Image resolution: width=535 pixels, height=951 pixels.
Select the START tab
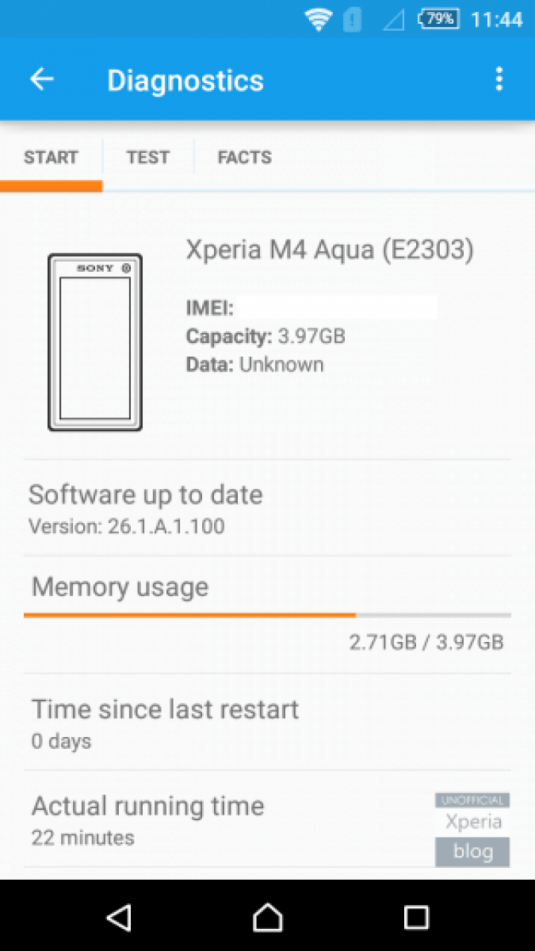click(x=51, y=157)
